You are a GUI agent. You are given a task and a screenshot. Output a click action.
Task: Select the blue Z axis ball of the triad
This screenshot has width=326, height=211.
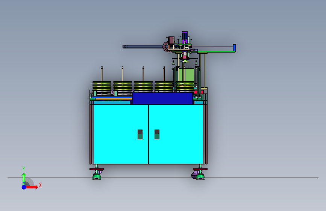(24, 187)
